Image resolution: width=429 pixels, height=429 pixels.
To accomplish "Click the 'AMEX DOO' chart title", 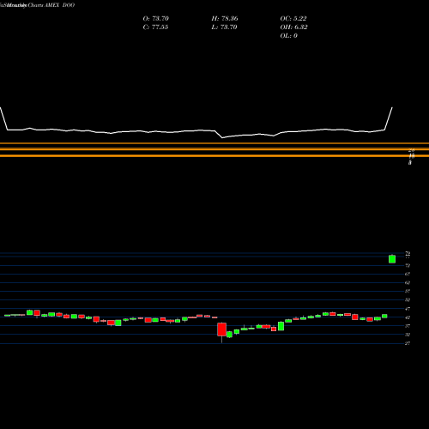I will point(60,5).
